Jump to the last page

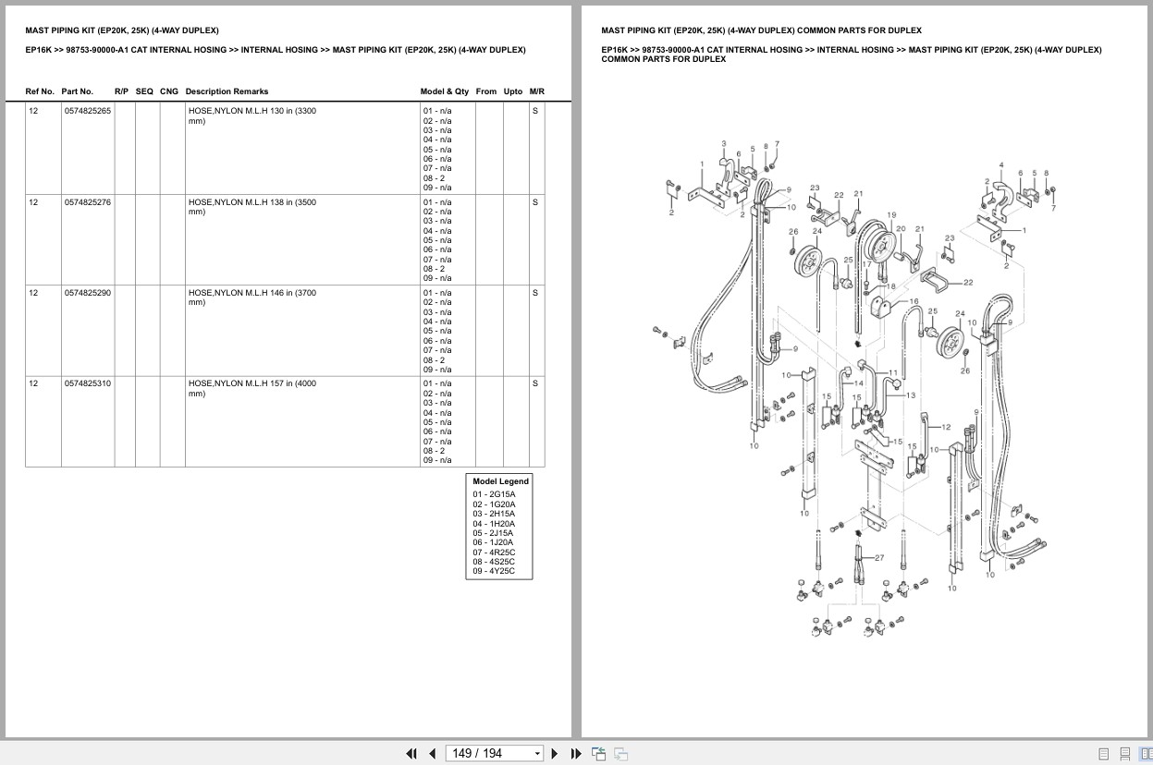pyautogui.click(x=576, y=754)
